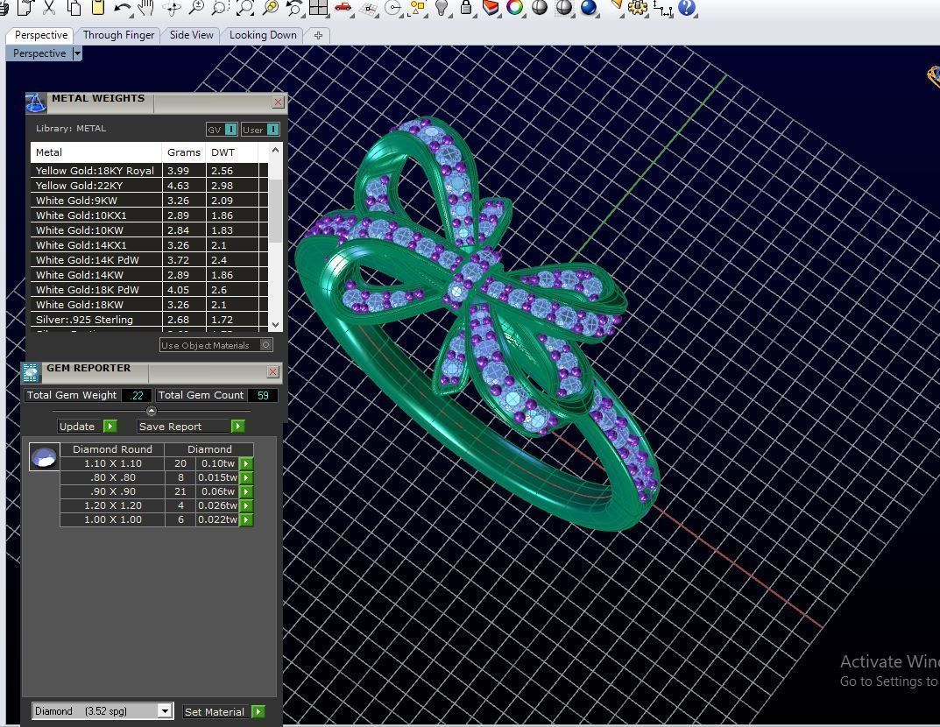940x727 pixels.
Task: Click the arrow next to .80 X .80 row
Action: point(246,477)
